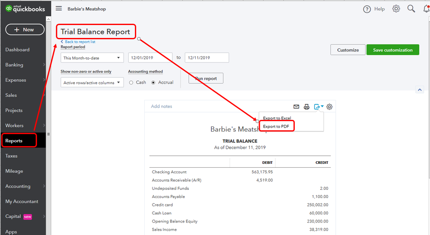Open Projects in the sidebar
Screen dimensions: 430x235
[x=14, y=110]
